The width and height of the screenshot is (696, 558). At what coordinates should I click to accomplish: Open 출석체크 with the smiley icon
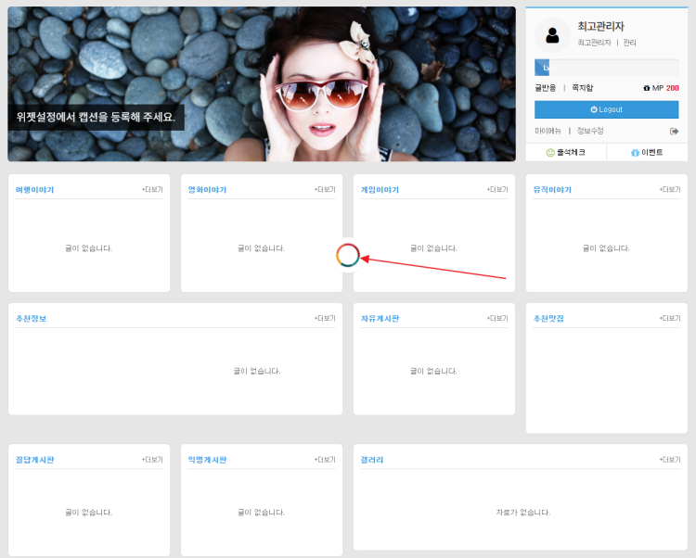pos(566,152)
